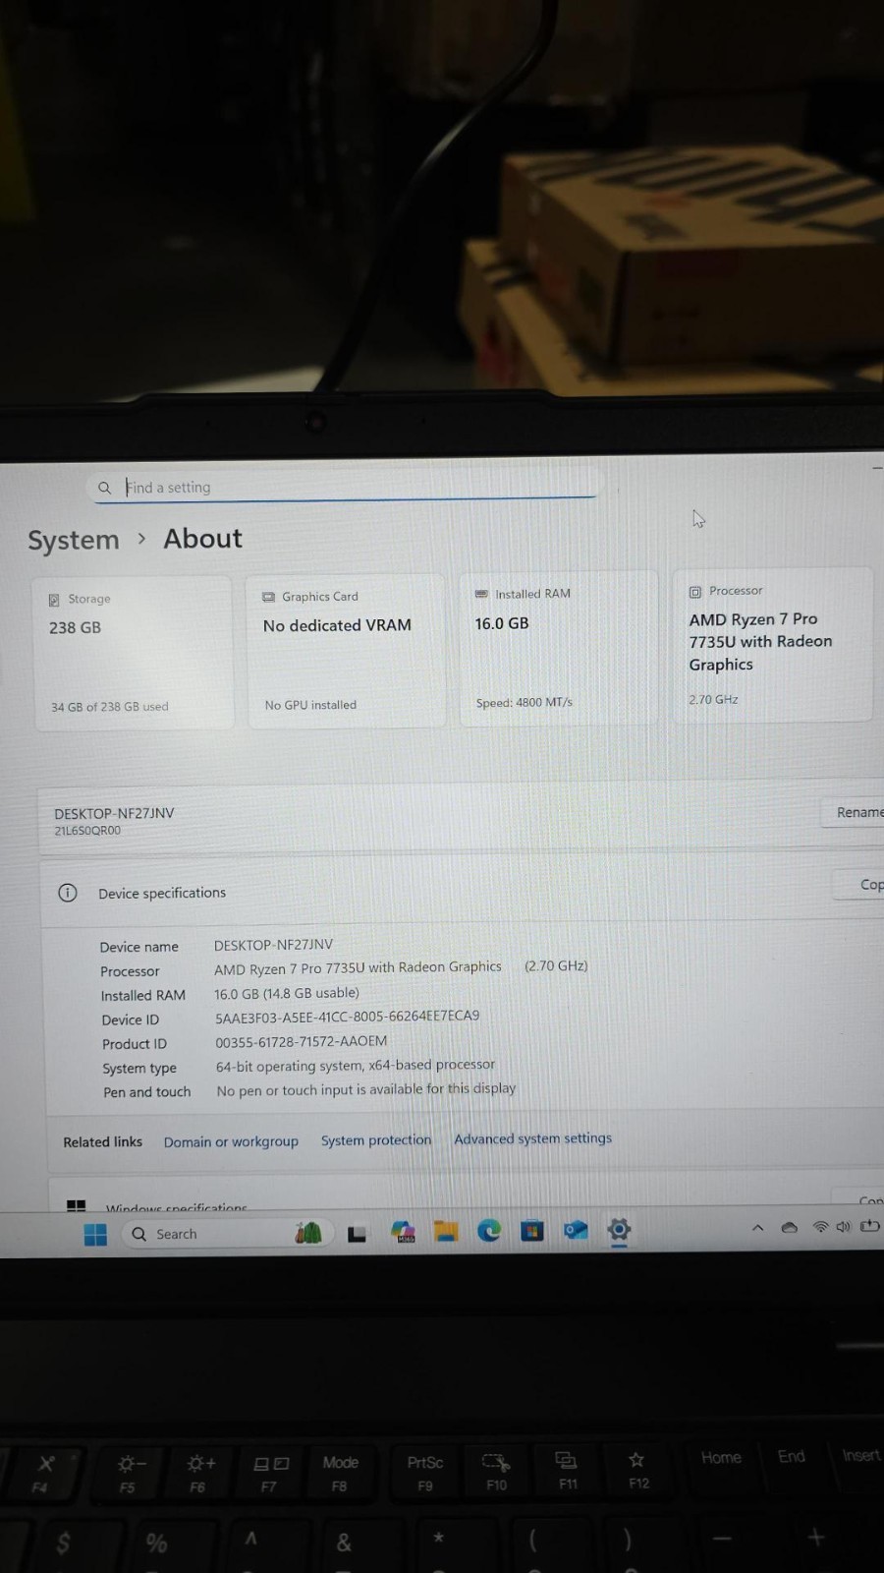
Task: Click the Find a setting search field
Action: point(344,487)
